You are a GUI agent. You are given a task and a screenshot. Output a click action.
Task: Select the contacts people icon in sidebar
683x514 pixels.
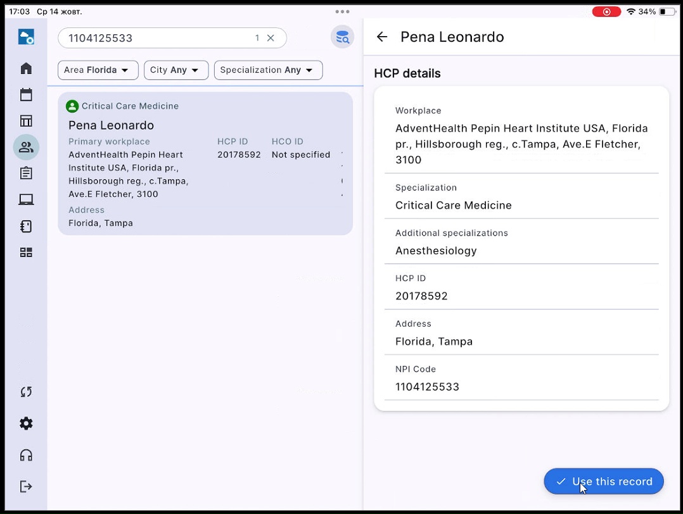coord(26,147)
